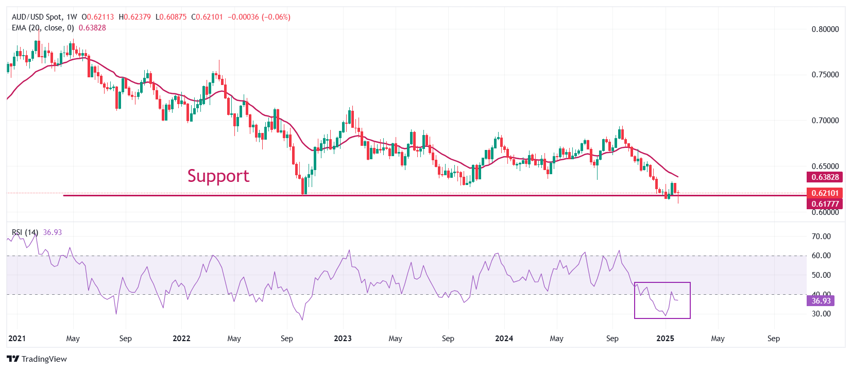Select the Support text annotation

(218, 176)
